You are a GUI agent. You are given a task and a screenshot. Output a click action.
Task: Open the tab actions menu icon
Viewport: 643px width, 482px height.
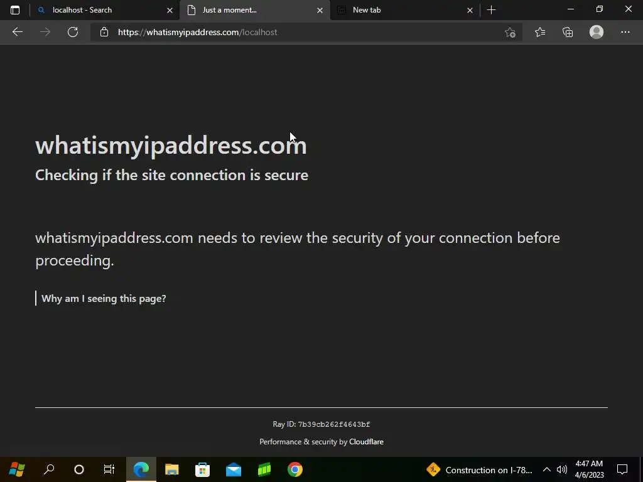[x=15, y=10]
